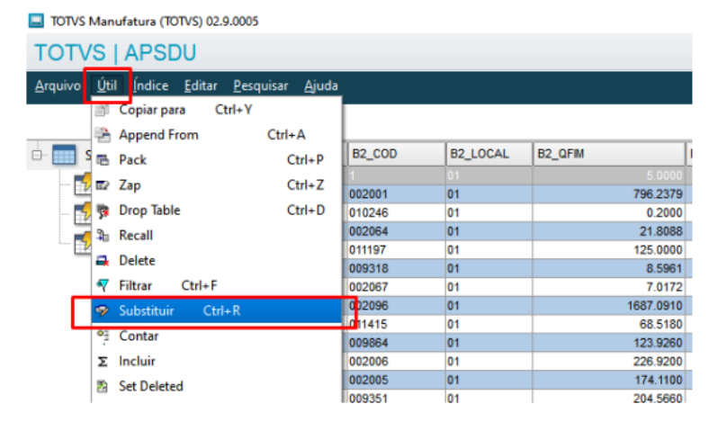Select cell with code 011197
The height and width of the screenshot is (431, 718).
pos(396,250)
